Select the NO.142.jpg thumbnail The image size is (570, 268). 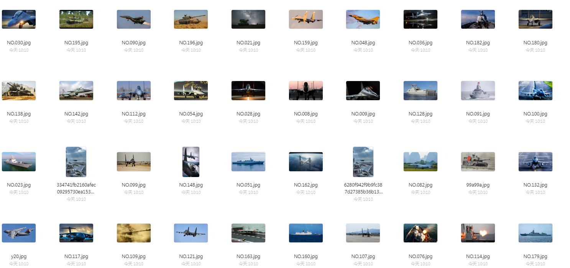pyautogui.click(x=76, y=91)
